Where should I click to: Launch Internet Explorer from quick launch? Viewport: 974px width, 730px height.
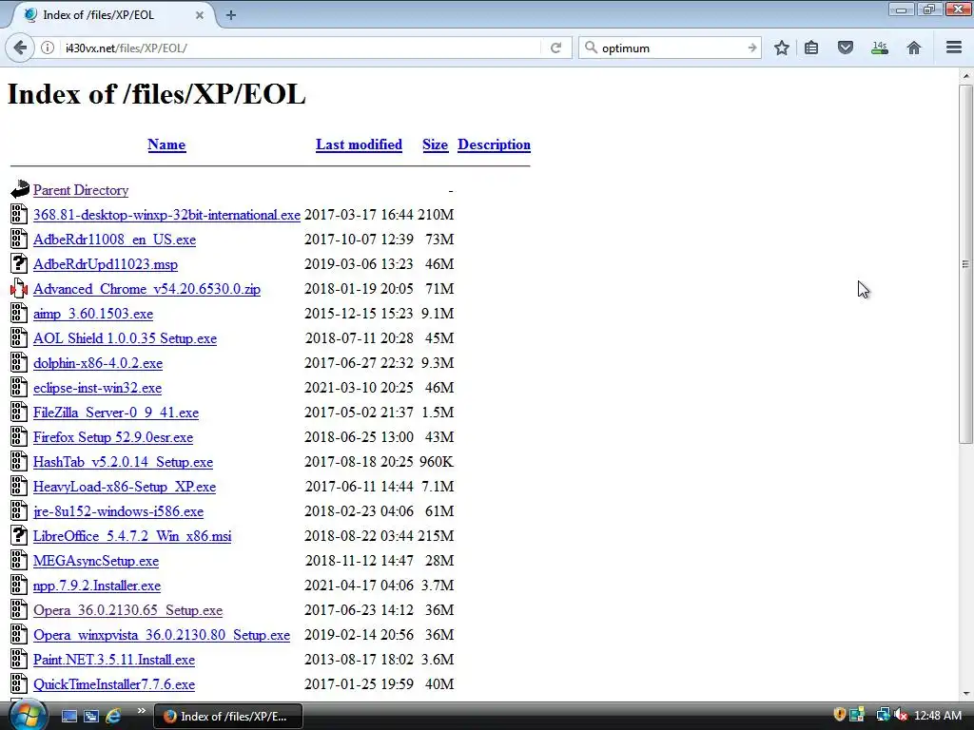pos(113,717)
